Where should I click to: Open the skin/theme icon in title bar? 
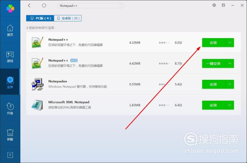pos(214,5)
